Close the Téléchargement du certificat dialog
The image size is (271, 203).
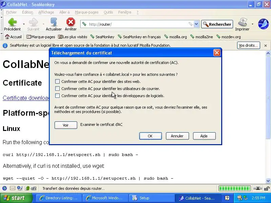(x=217, y=53)
